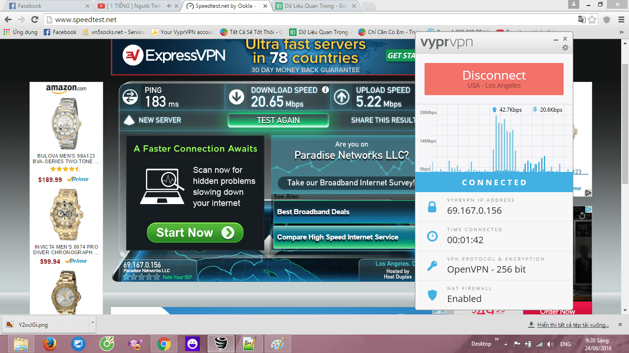Open a new browser tab
This screenshot has width=629, height=353.
click(369, 6)
